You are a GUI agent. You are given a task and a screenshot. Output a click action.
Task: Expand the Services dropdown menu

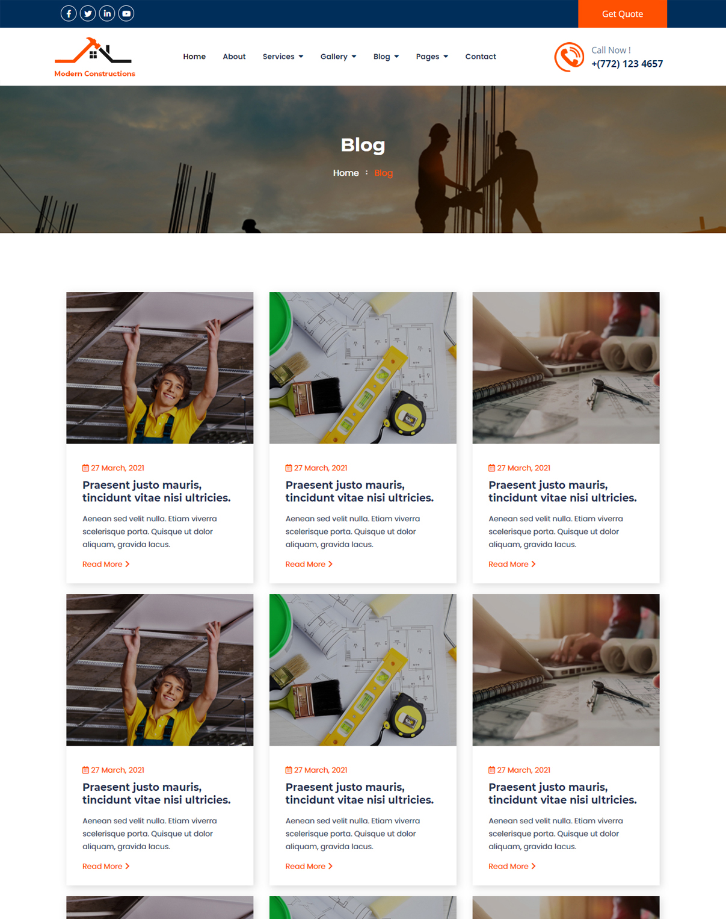tap(283, 57)
